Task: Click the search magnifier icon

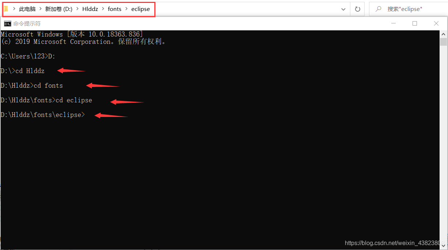Action: point(379,9)
